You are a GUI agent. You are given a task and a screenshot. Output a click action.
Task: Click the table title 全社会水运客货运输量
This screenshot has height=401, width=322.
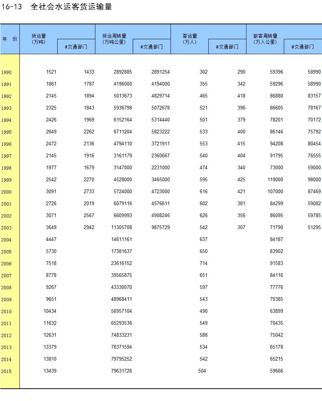click(71, 7)
